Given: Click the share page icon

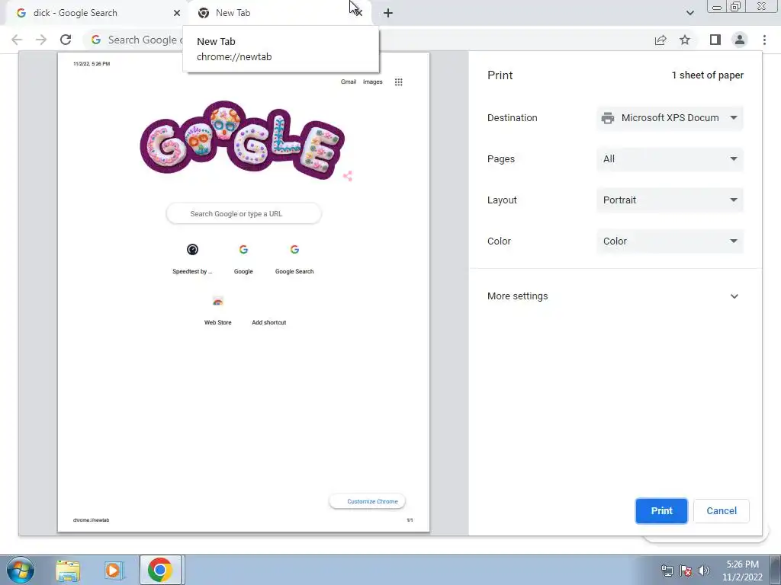Looking at the screenshot, I should [x=660, y=40].
